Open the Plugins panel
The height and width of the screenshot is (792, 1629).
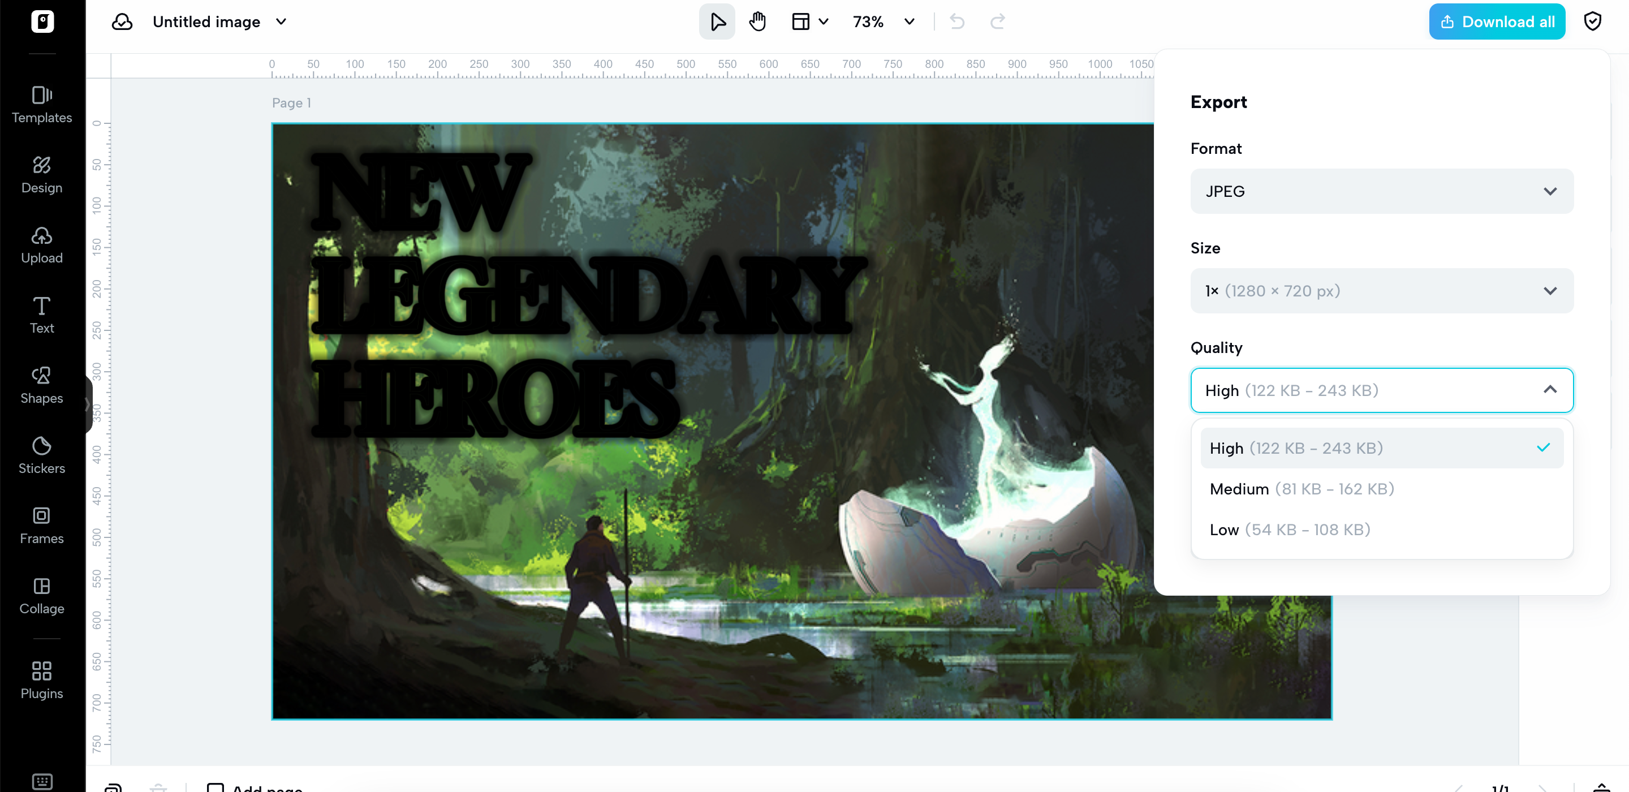[x=42, y=680]
